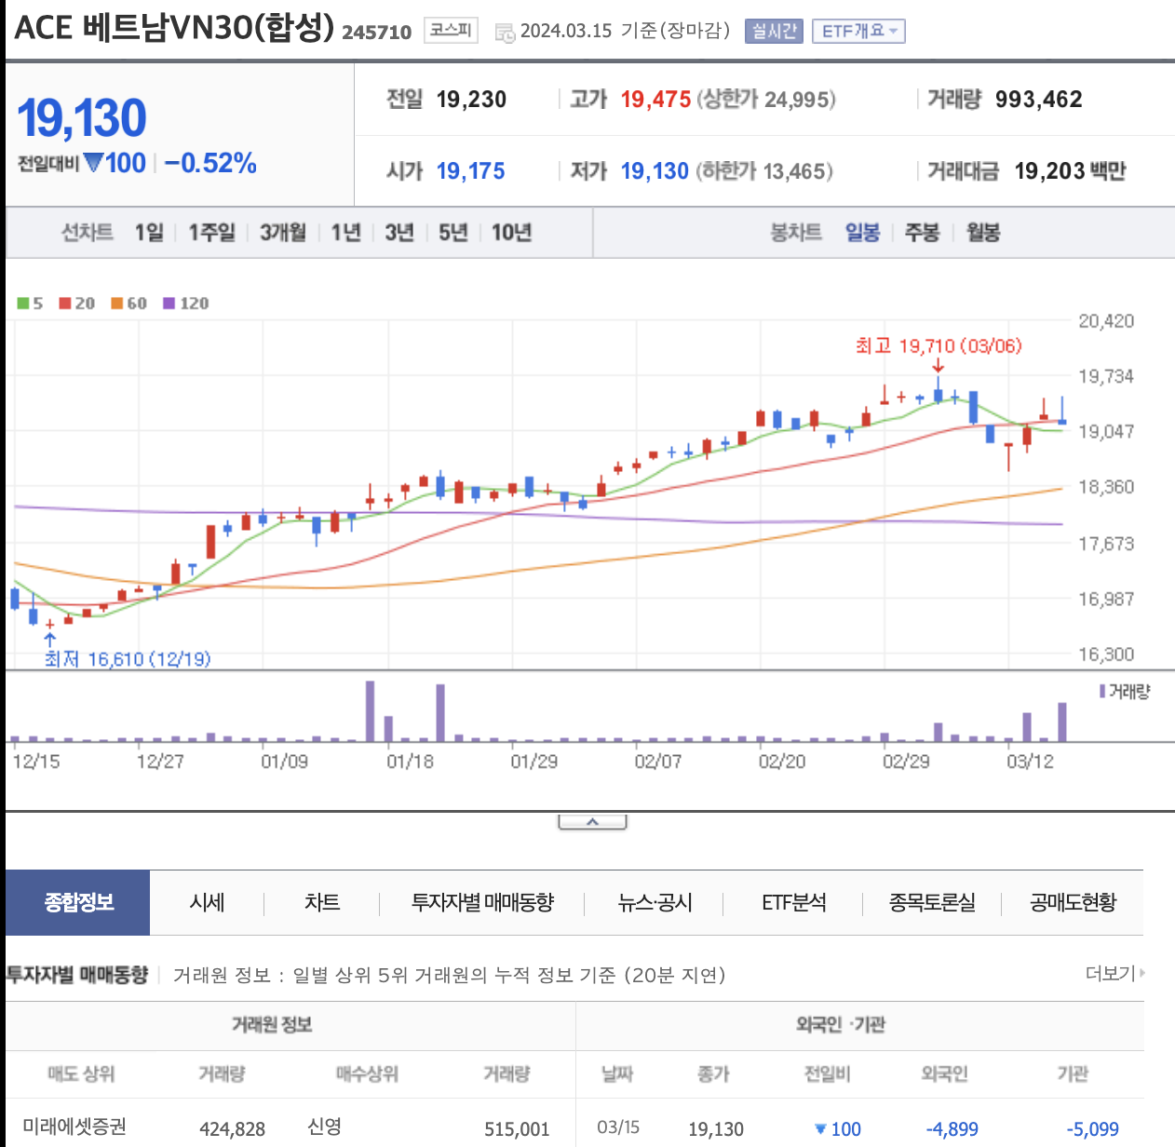The width and height of the screenshot is (1175, 1147).
Task: Click the 최고 19,710 (03/06) chart marker
Action: [x=939, y=346]
